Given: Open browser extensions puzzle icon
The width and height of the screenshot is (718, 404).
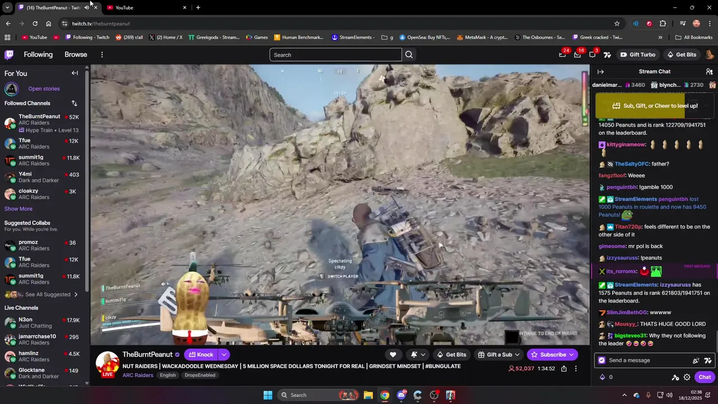Looking at the screenshot, I should coord(662,24).
